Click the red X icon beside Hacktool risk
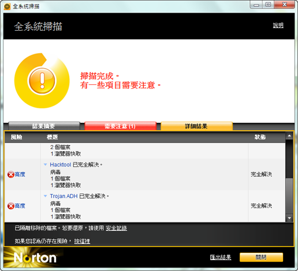The image size is (298, 271). (x=11, y=174)
